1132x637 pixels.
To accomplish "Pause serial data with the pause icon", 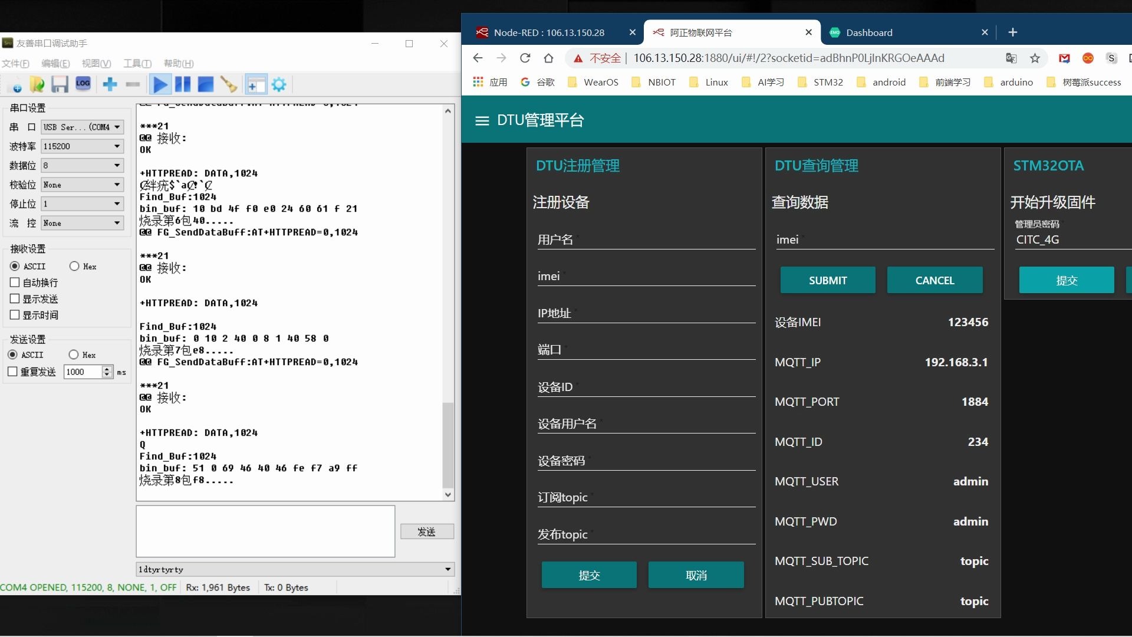I will (183, 84).
